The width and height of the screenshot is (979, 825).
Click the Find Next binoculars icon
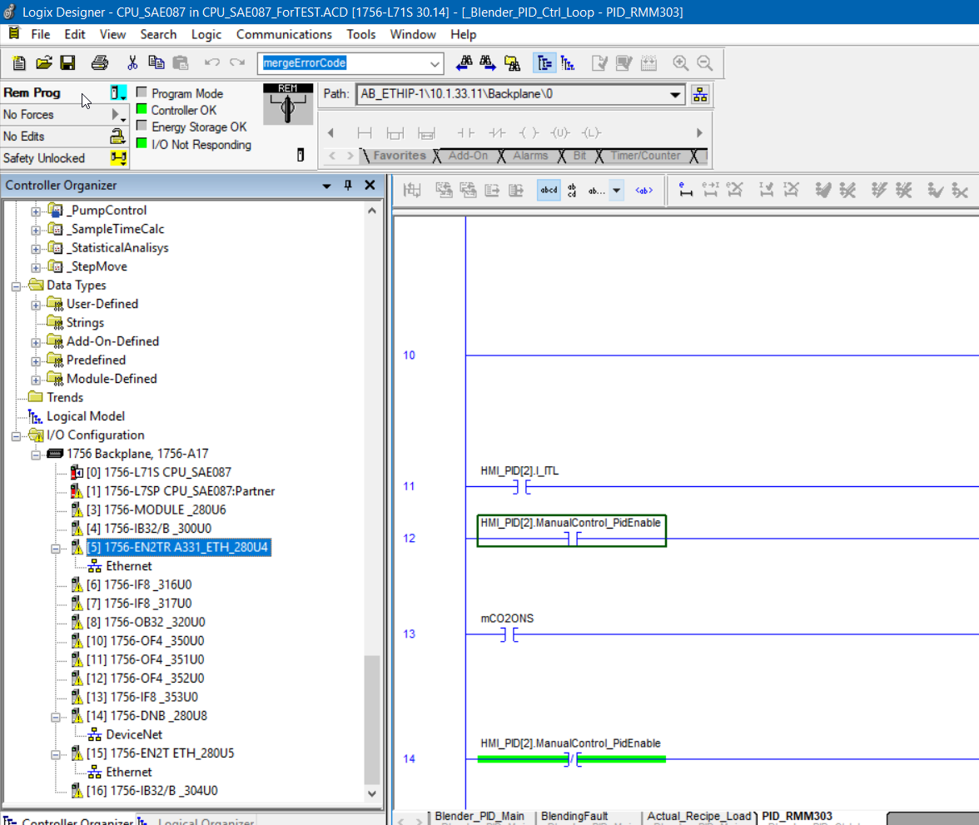488,63
